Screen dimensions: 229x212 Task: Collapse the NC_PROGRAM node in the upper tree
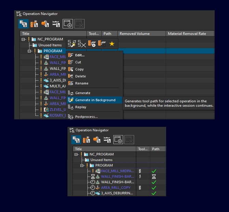24,39
